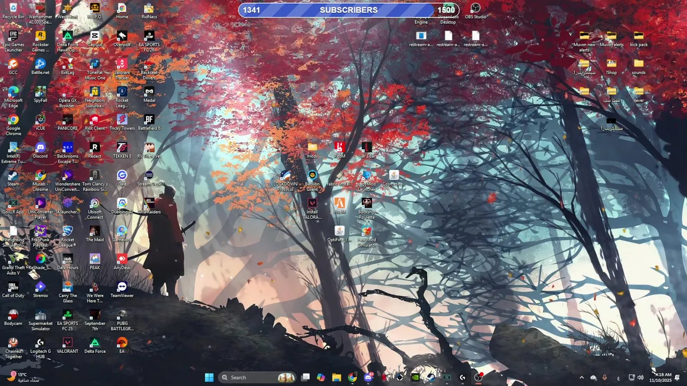Open the Call of Duty shortcut
This screenshot has width=687, height=386.
13,289
